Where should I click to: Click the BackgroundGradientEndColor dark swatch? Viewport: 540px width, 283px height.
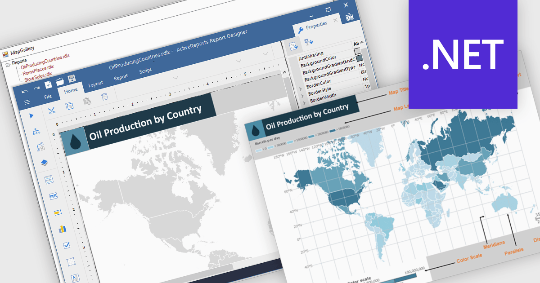[x=359, y=58]
